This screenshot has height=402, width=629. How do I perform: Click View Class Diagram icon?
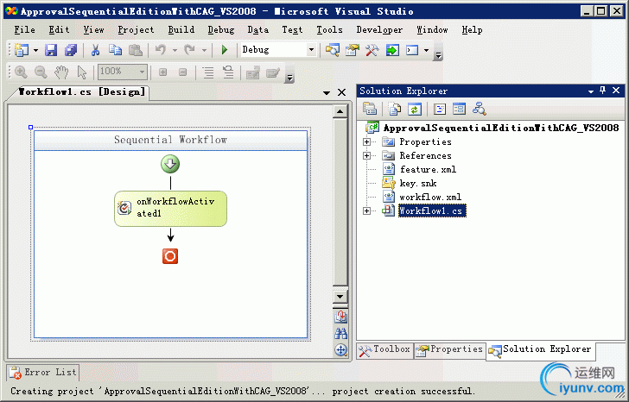click(x=480, y=109)
